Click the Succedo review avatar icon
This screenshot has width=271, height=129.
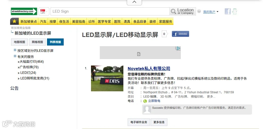pyautogui.click(x=147, y=110)
